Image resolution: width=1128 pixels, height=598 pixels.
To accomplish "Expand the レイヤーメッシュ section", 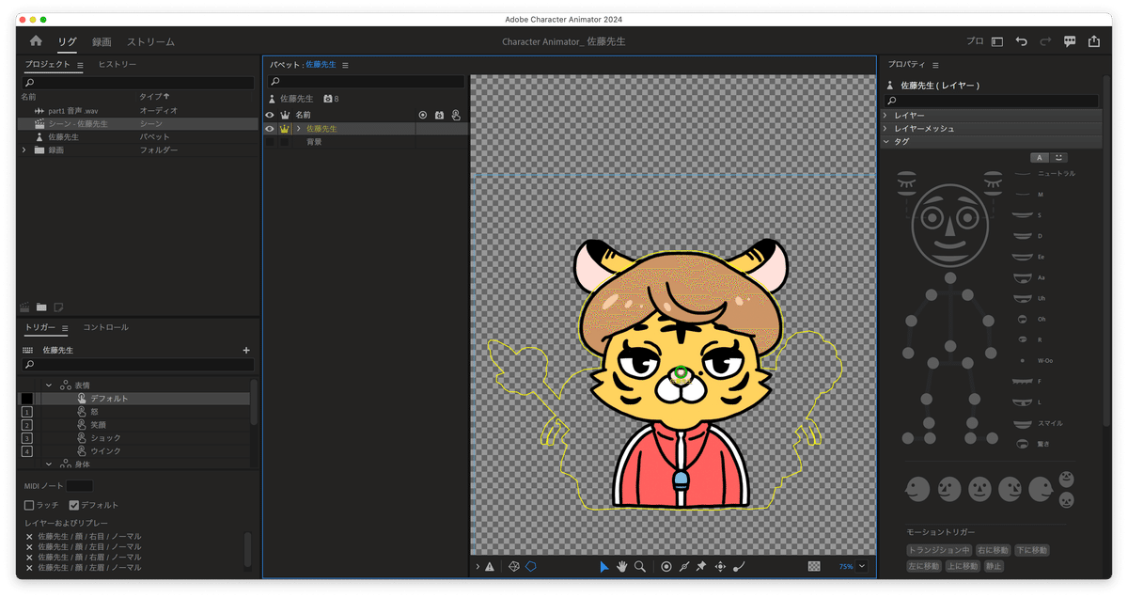I will point(885,128).
